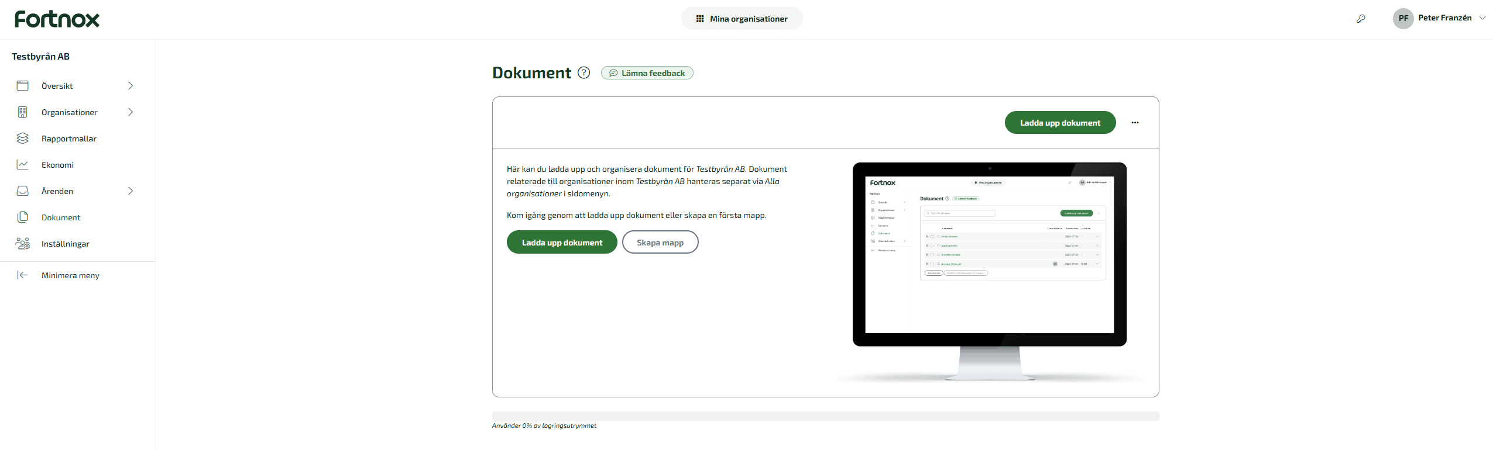Click the monitor preview illustration
1493x450 pixels.
989,263
